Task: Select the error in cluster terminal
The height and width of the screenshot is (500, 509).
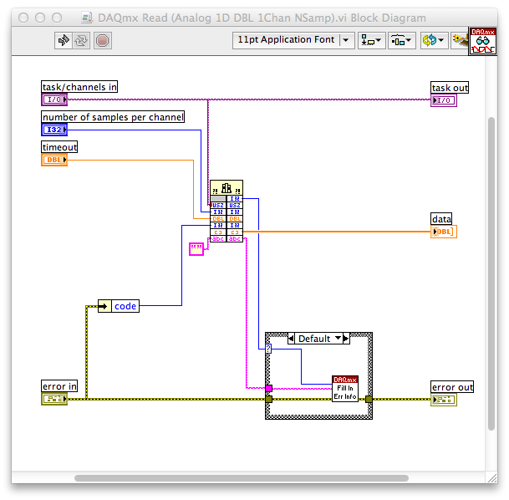Action: (54, 399)
